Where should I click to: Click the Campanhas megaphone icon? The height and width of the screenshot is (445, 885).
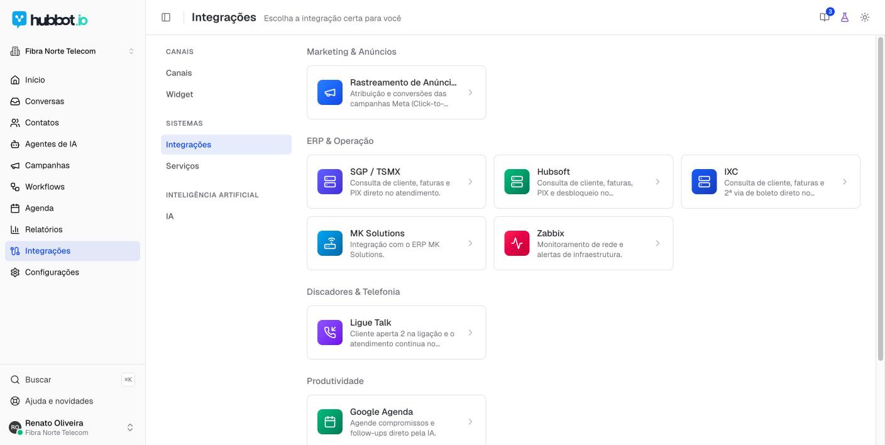pos(15,165)
